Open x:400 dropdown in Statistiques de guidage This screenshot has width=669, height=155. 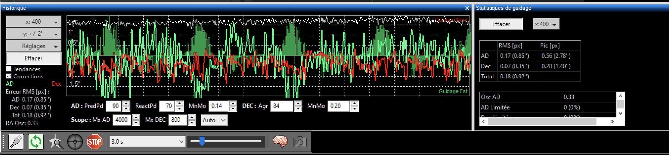pos(546,24)
